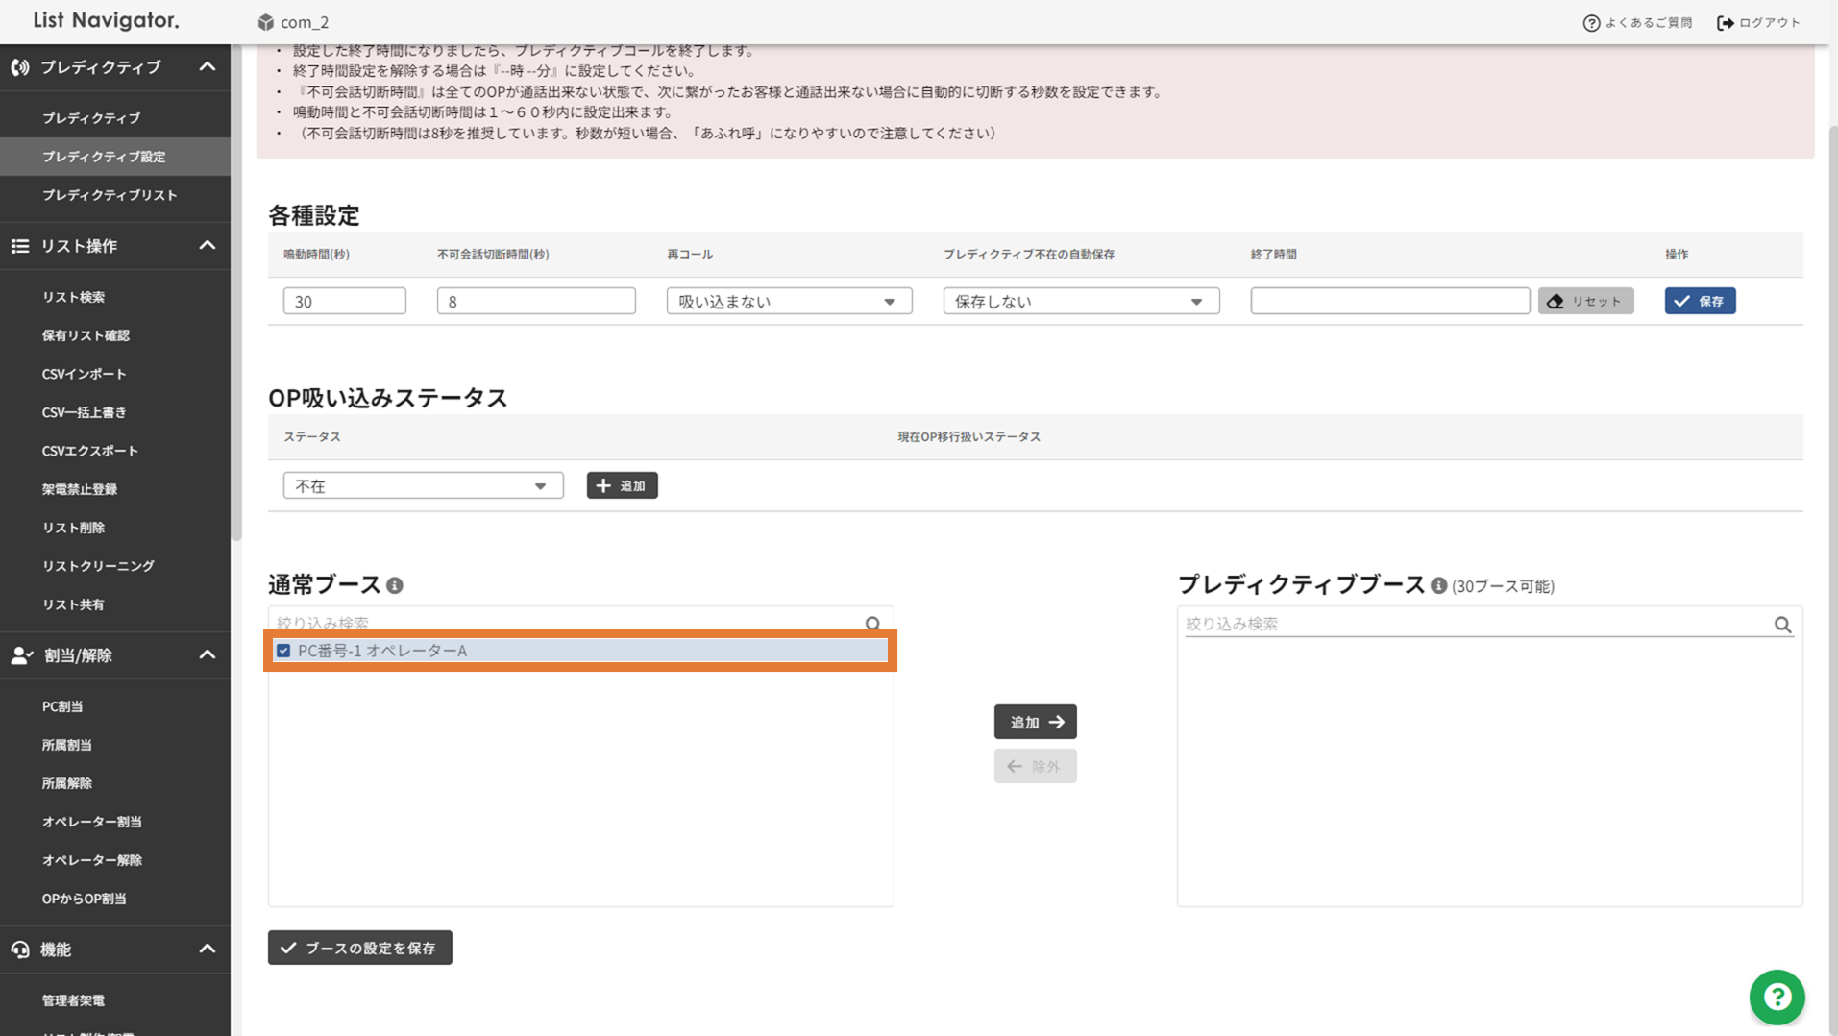Click search magnifier in プレディクティブブース filter
Image resolution: width=1838 pixels, height=1036 pixels.
(x=1782, y=625)
